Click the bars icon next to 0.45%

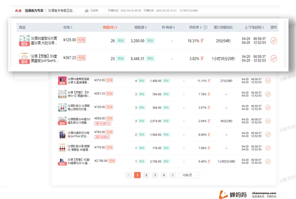(x=209, y=161)
